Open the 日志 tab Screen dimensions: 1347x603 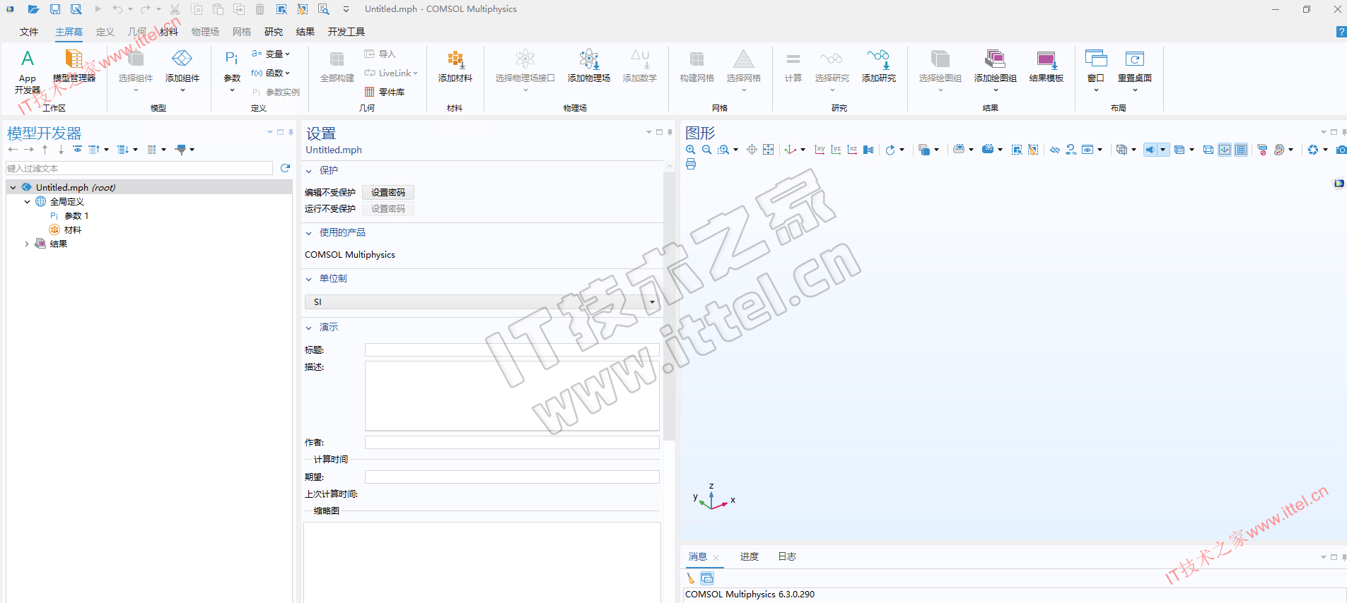click(x=787, y=556)
